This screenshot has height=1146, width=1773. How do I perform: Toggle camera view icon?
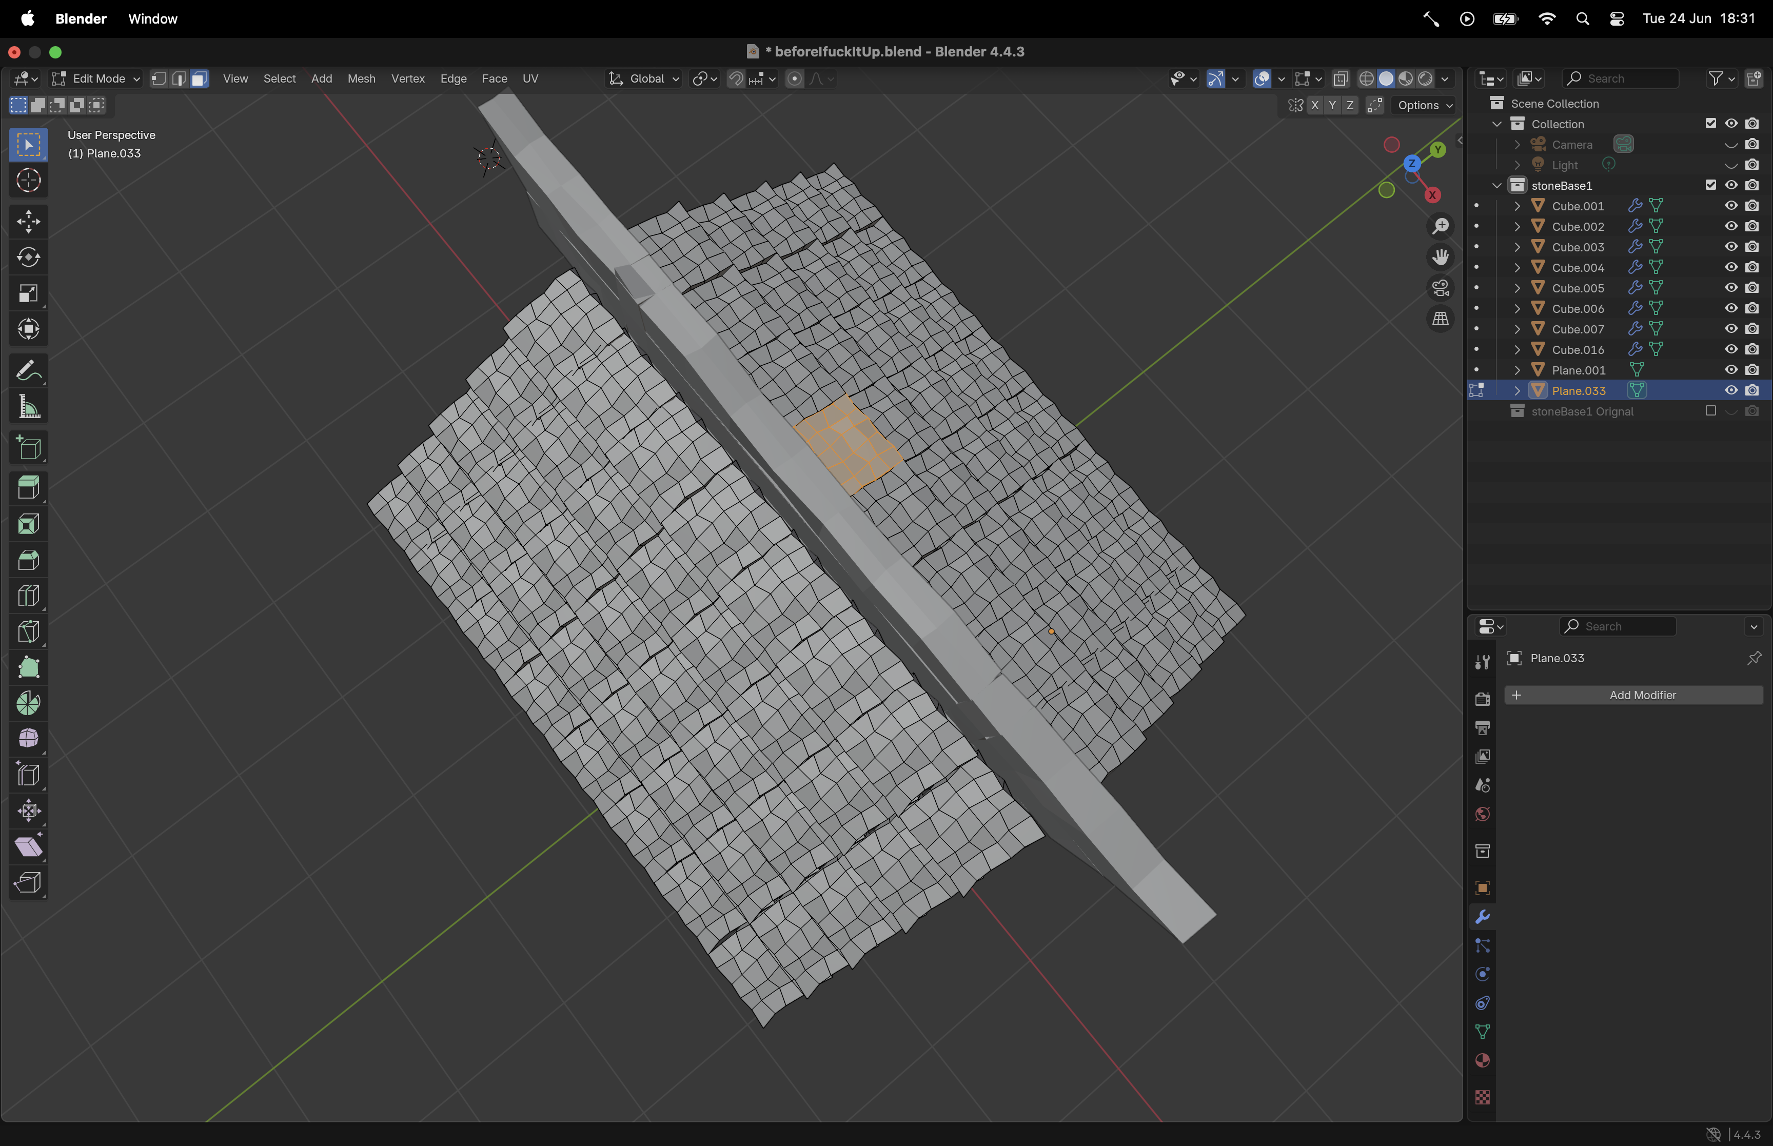click(1441, 288)
